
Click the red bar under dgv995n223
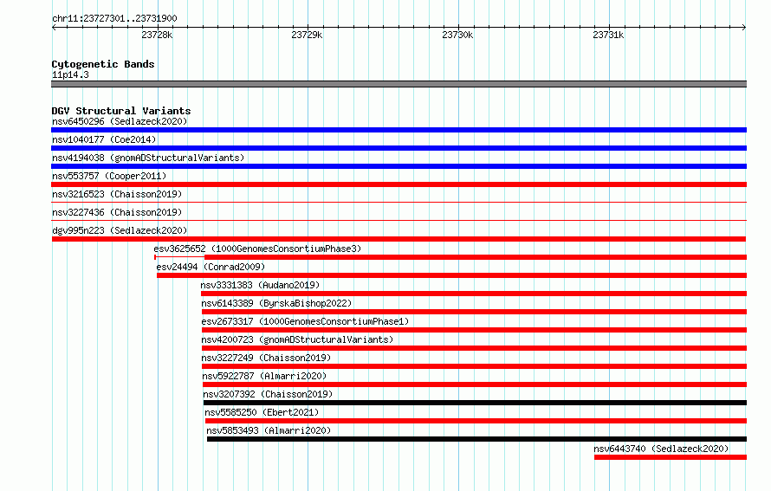click(x=398, y=239)
